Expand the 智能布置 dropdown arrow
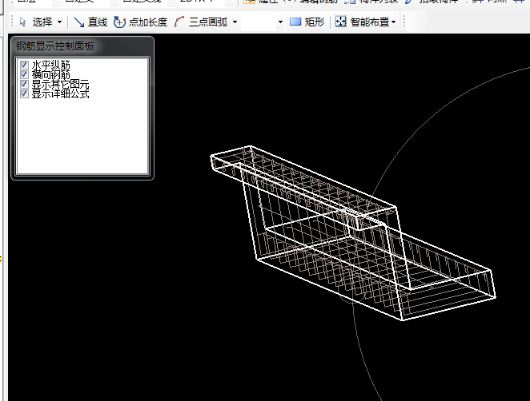Image resolution: width=530 pixels, height=401 pixels. [x=393, y=22]
